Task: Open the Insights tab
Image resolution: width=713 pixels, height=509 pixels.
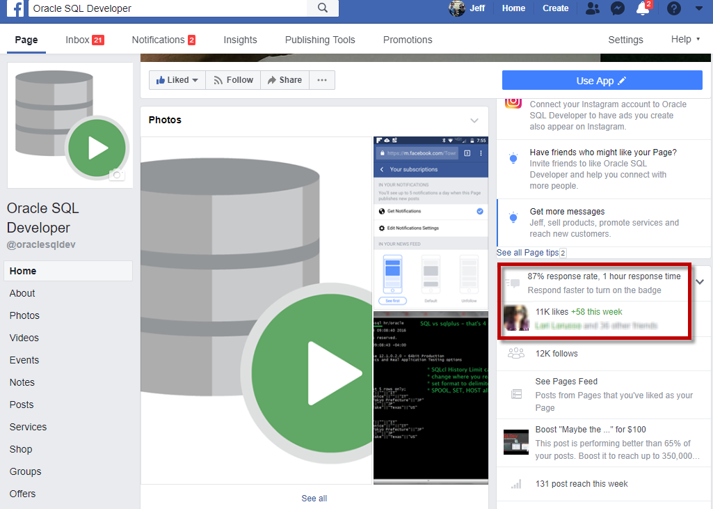Action: [240, 40]
